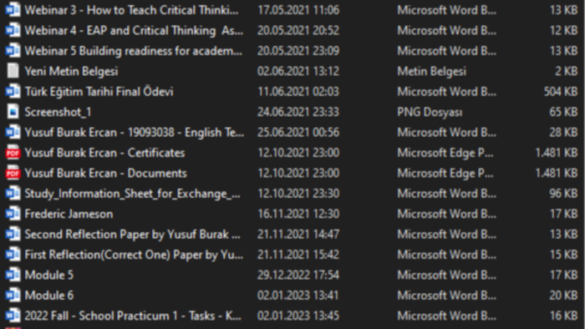Click date 29.12.2022 17:54

pyautogui.click(x=298, y=275)
